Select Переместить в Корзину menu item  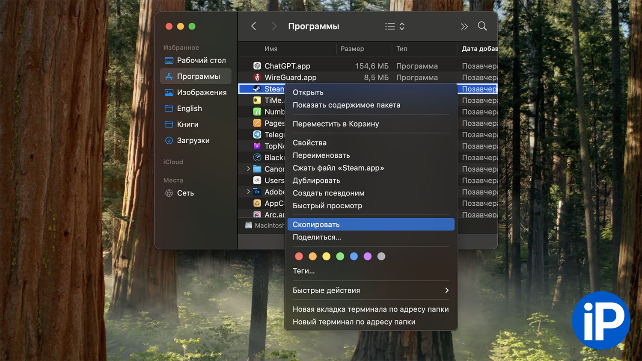pos(336,124)
